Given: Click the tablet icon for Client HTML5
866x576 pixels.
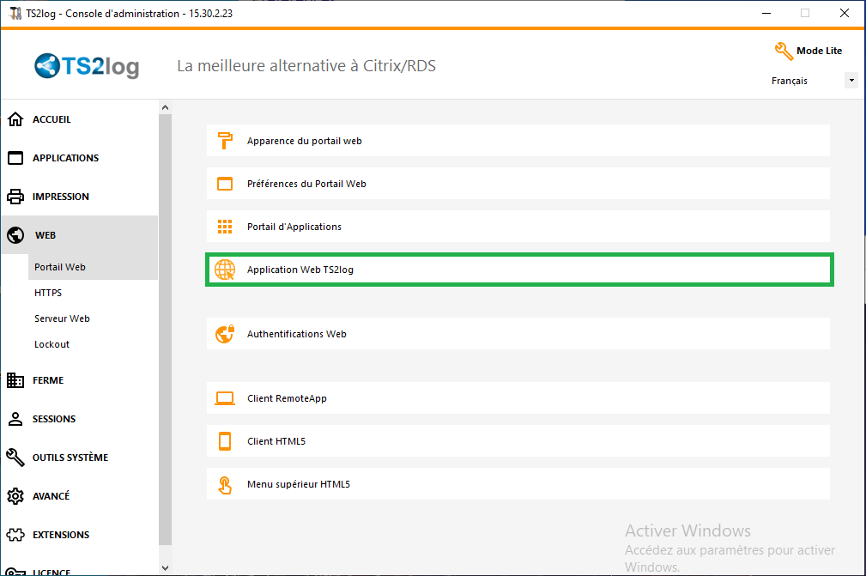Looking at the screenshot, I should point(225,441).
